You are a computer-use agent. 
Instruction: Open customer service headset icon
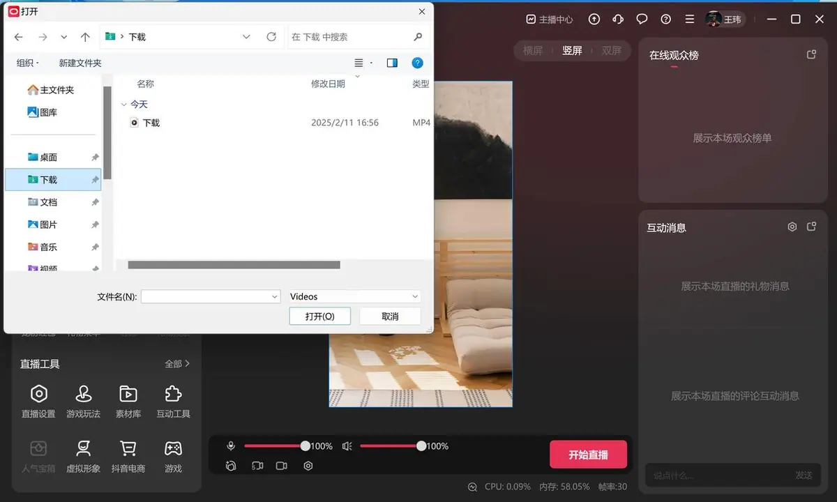618,20
